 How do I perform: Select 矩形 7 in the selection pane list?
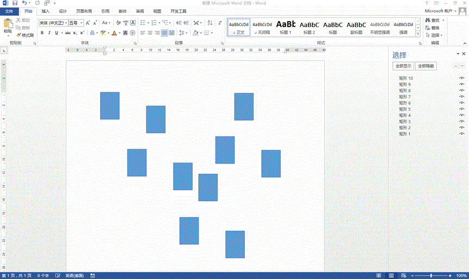click(405, 97)
